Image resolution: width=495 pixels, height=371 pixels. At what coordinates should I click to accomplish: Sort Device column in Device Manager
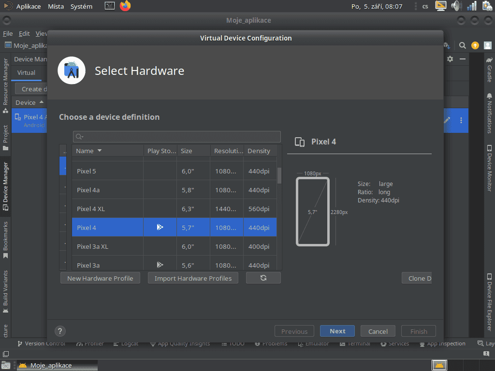coord(26,102)
